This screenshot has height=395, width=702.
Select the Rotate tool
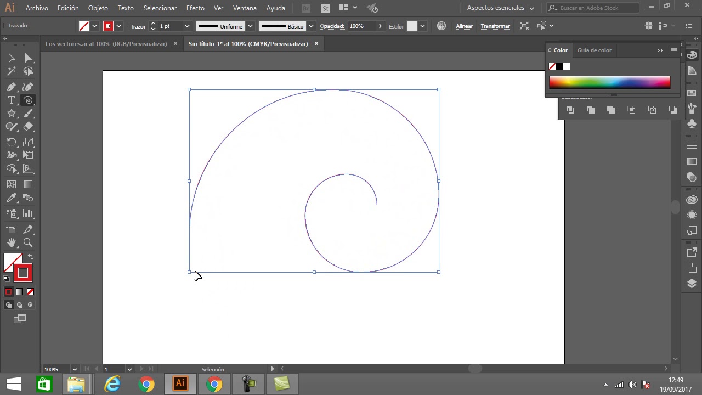(x=12, y=142)
